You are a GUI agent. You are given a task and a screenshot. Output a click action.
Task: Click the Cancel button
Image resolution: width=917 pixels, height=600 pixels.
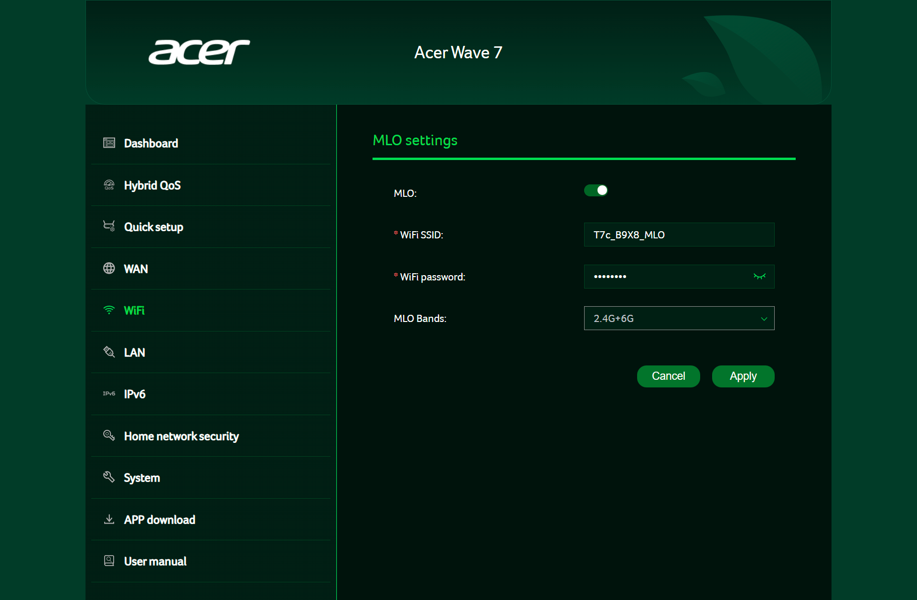point(668,376)
